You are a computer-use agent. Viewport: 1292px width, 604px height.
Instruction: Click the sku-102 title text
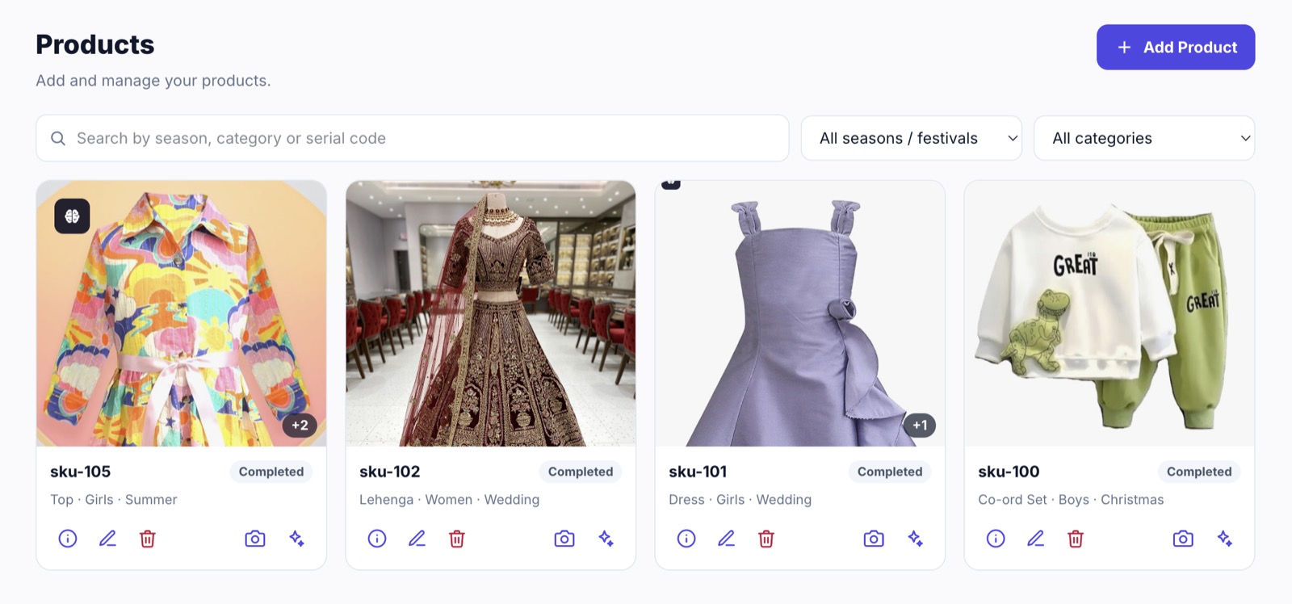click(x=390, y=472)
